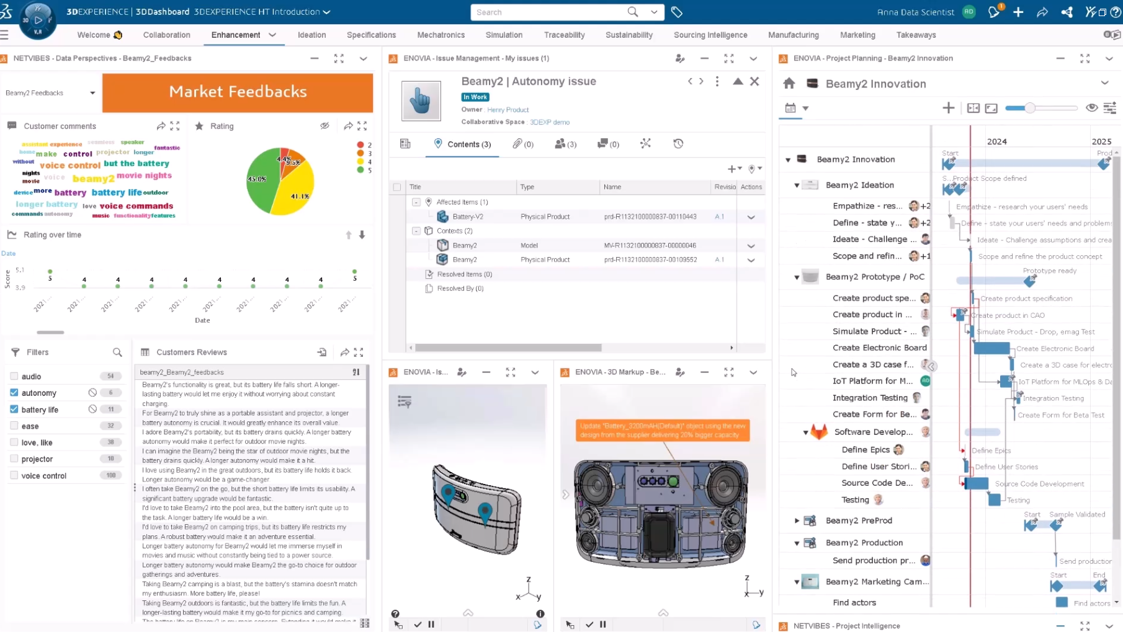
Task: Click the Henry Product owner link
Action: (508, 110)
